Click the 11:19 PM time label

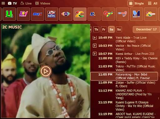coord(105,114)
